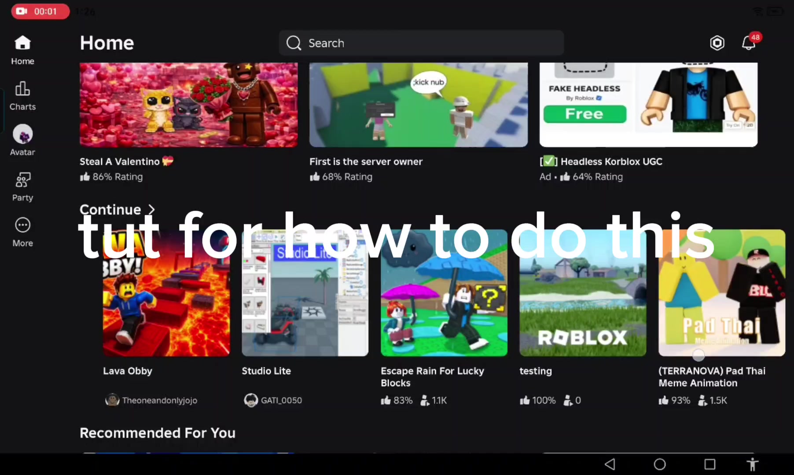Open the Party section
794x475 pixels.
coord(22,186)
